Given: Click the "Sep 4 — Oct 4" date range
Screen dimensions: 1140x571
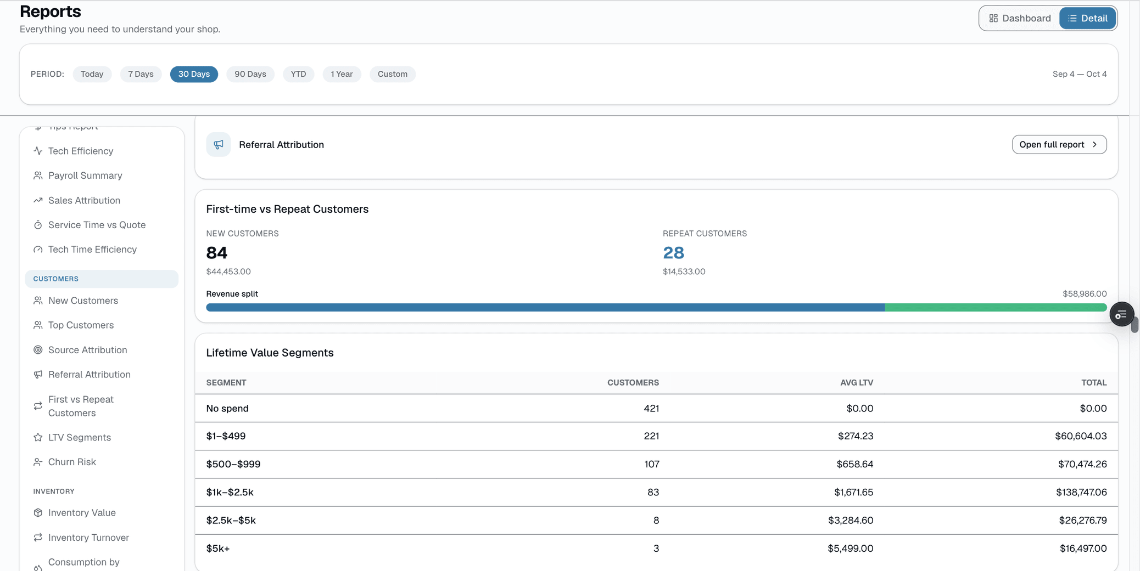Looking at the screenshot, I should coord(1080,74).
